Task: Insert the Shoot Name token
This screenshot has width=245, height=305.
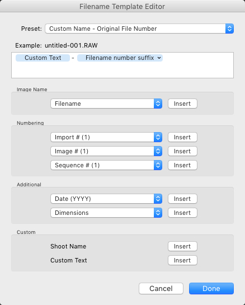Action: click(x=182, y=246)
